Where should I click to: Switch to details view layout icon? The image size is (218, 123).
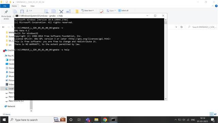click(212, 114)
